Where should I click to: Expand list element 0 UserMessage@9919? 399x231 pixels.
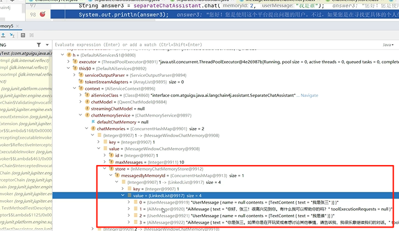[x=129, y=202]
